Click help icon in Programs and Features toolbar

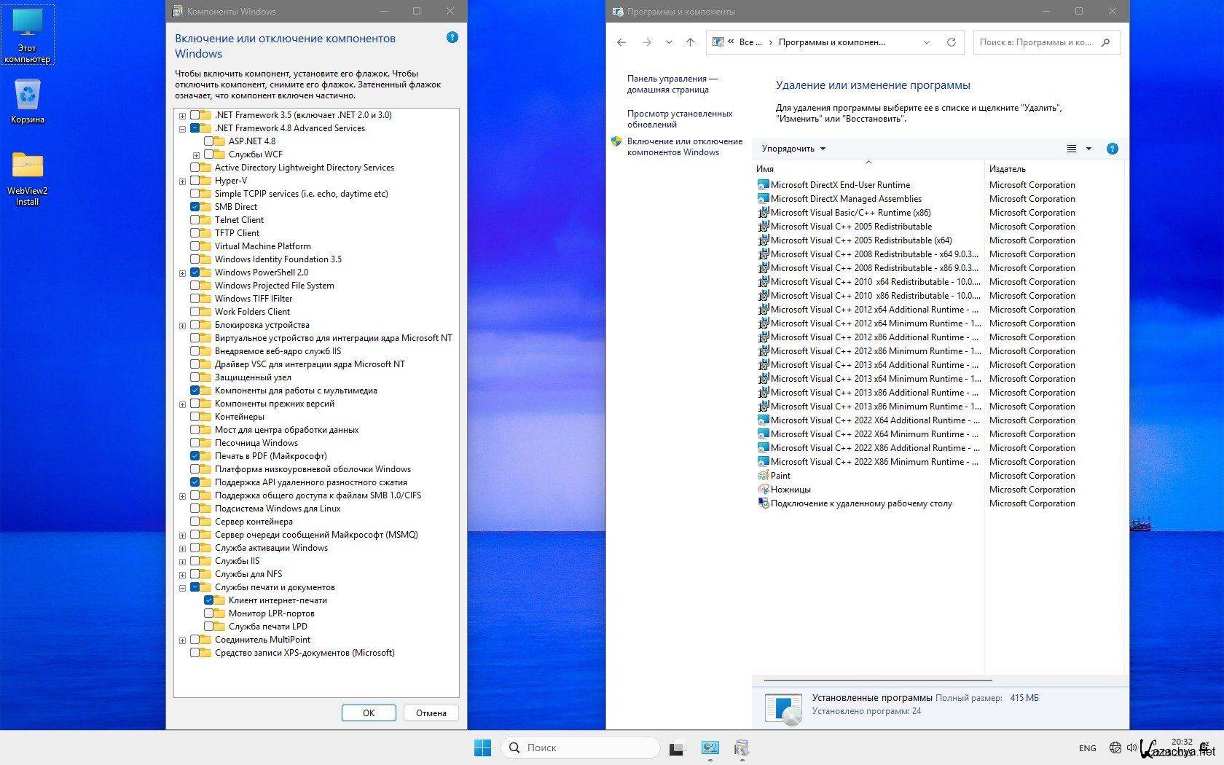coord(1112,149)
